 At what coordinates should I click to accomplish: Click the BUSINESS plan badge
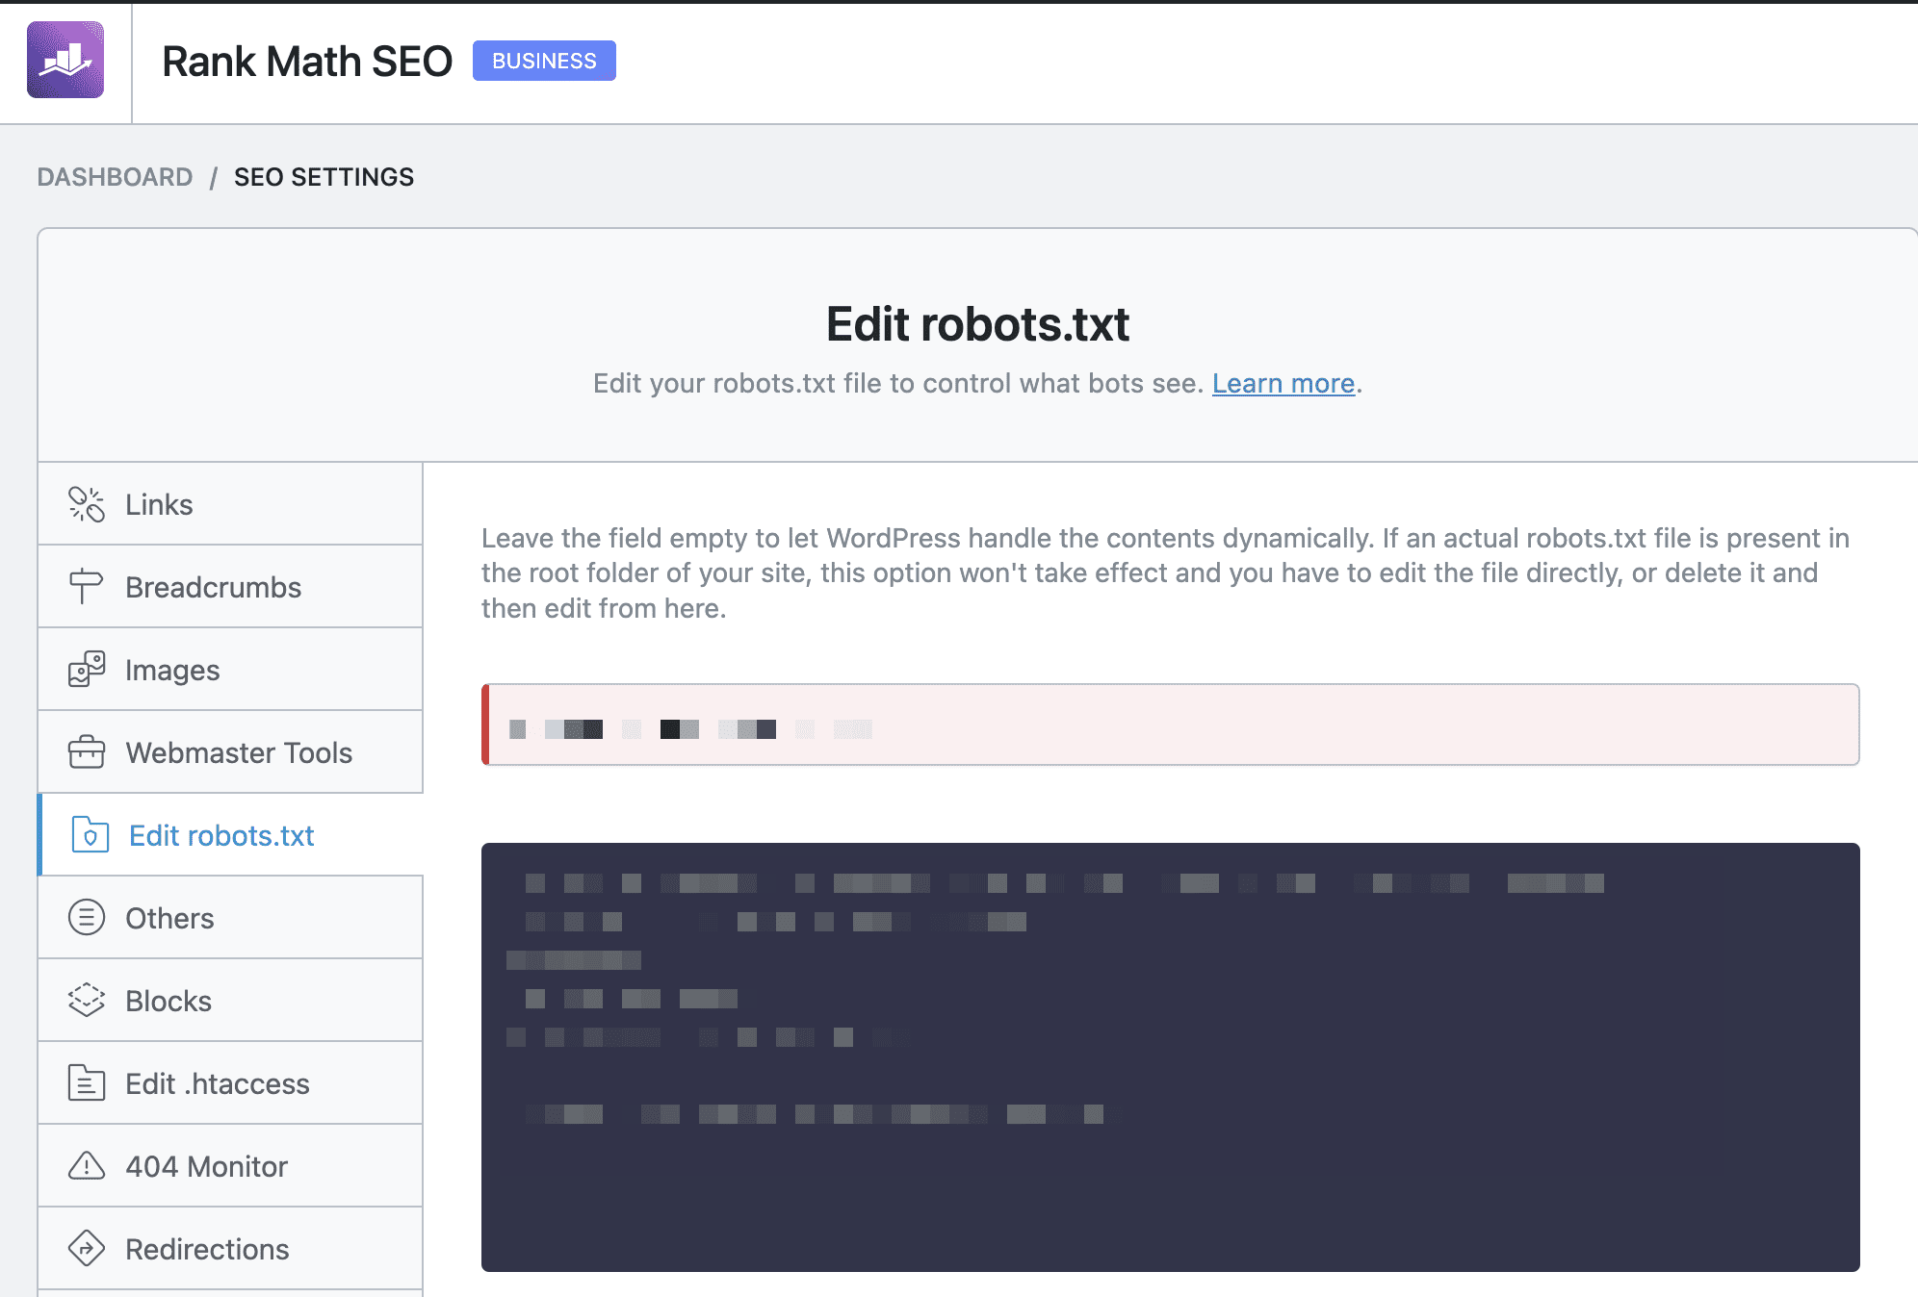tap(544, 61)
